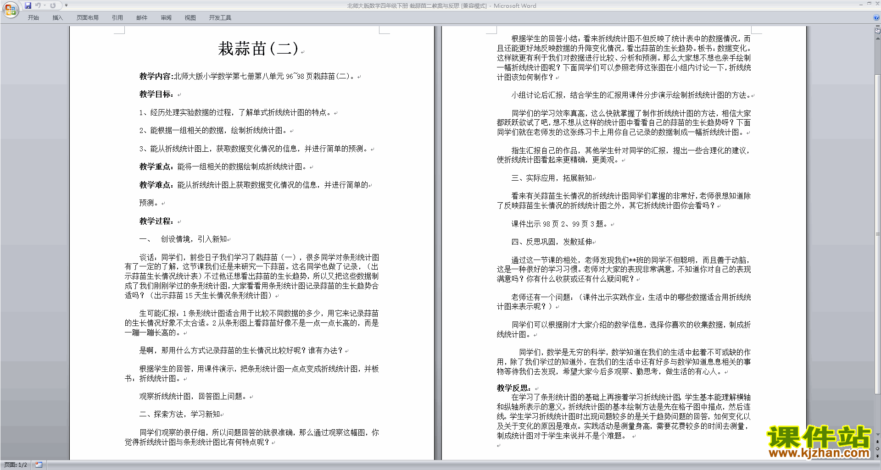Click the line 四、反思巩固,发散延伸
Viewport: 881px width, 470px height.
click(552, 242)
